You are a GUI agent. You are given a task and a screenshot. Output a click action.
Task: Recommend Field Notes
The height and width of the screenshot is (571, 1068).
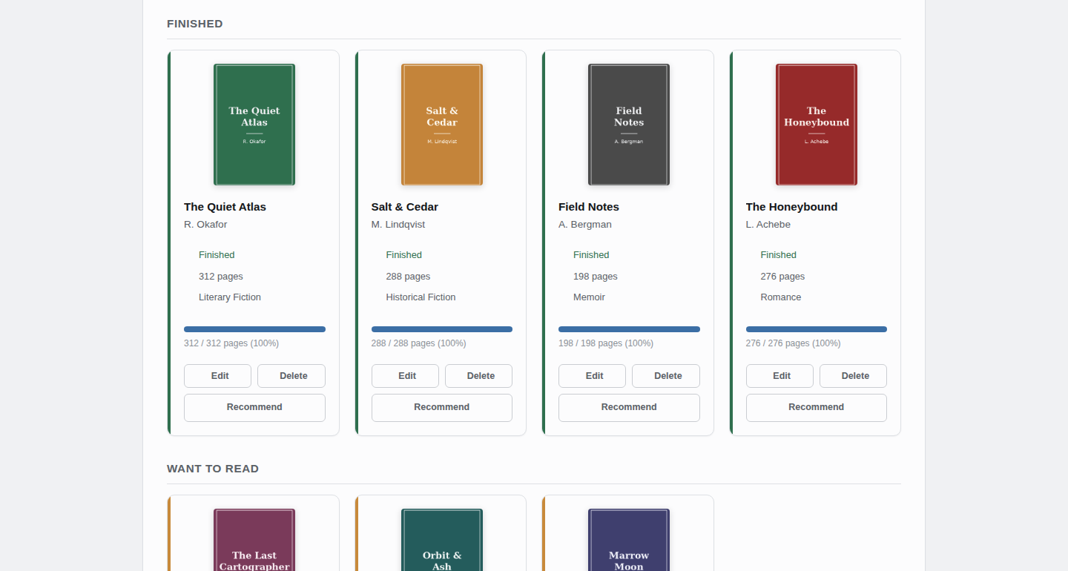[x=629, y=408]
